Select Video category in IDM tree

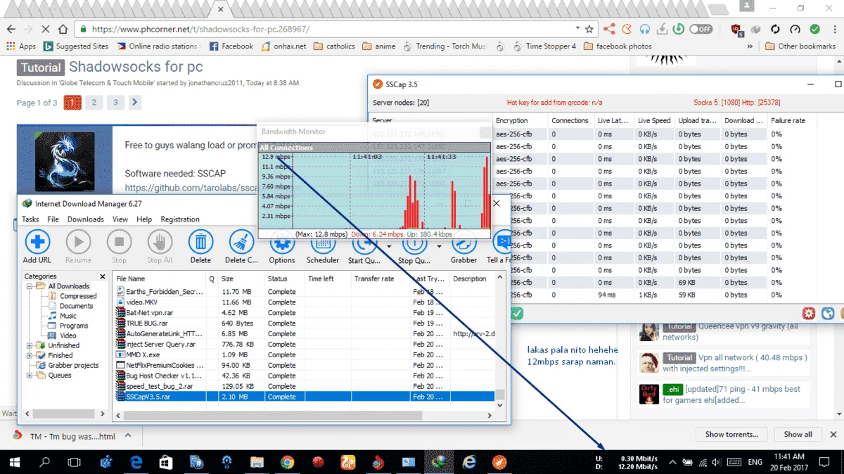(68, 335)
